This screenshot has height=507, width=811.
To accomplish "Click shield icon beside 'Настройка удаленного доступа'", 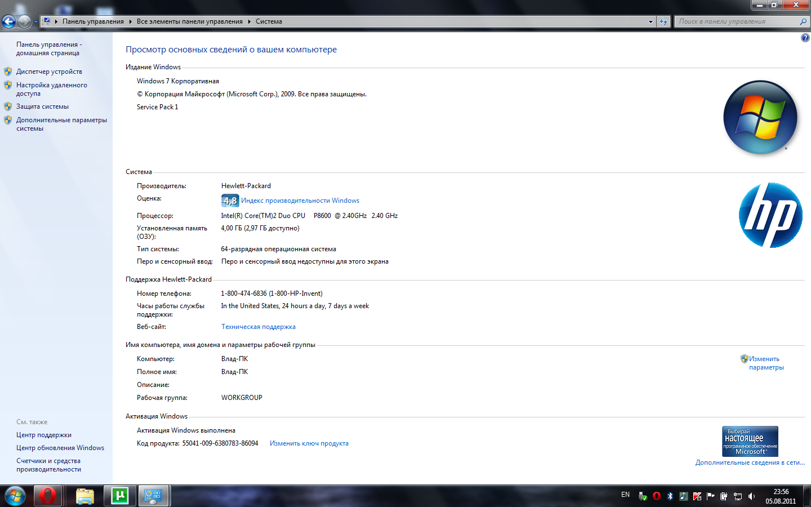I will [8, 85].
